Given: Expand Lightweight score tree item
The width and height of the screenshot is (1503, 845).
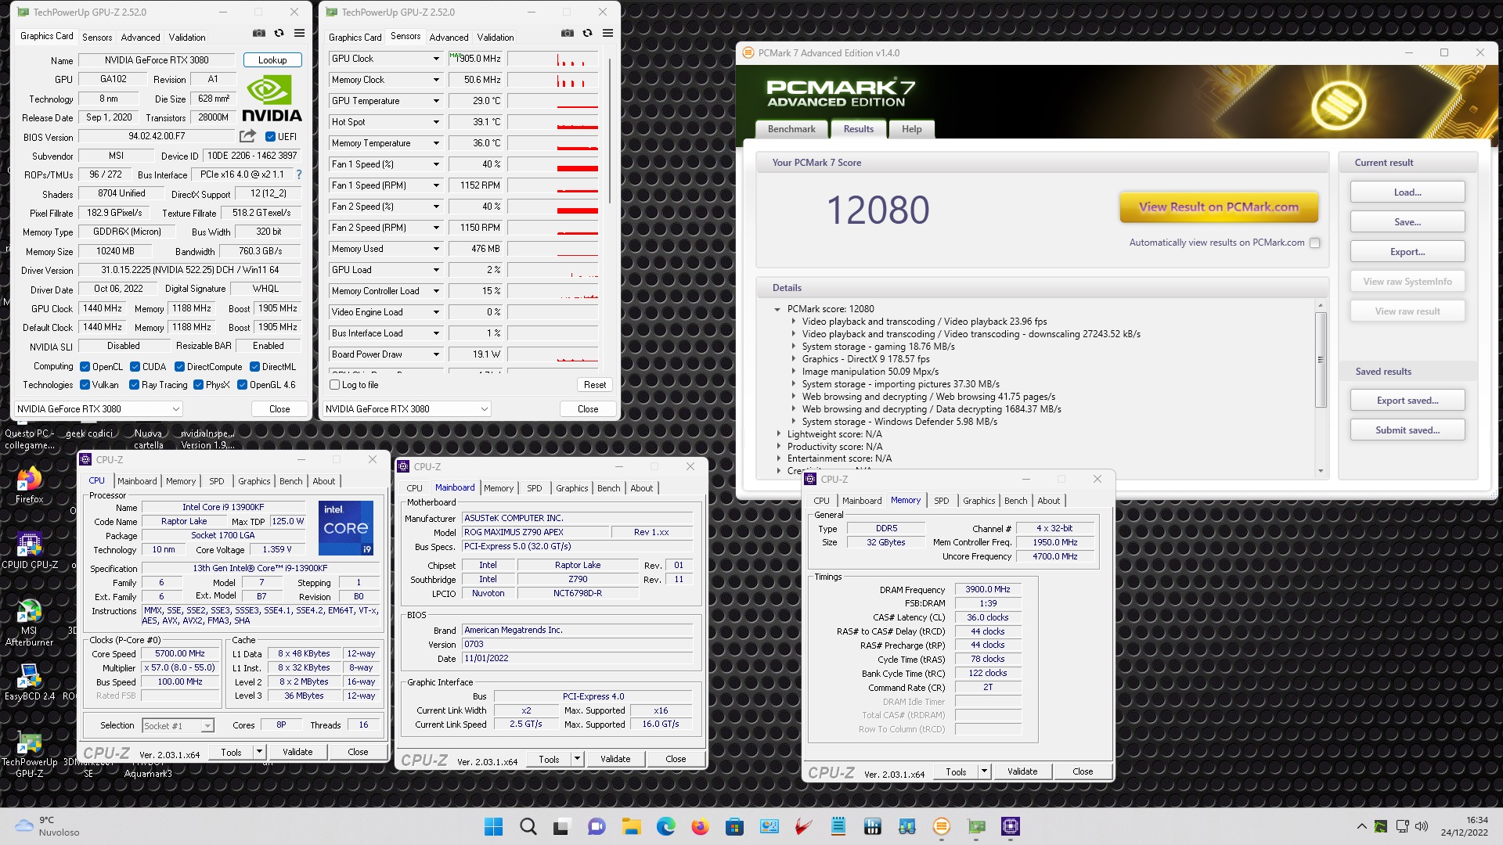Looking at the screenshot, I should coord(778,434).
